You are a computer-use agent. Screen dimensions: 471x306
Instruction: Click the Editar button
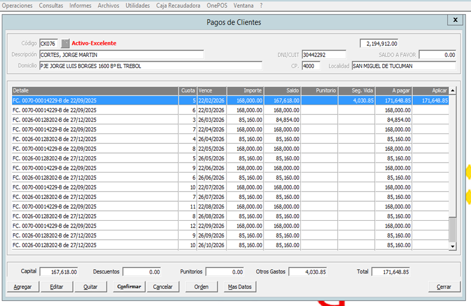coord(56,287)
